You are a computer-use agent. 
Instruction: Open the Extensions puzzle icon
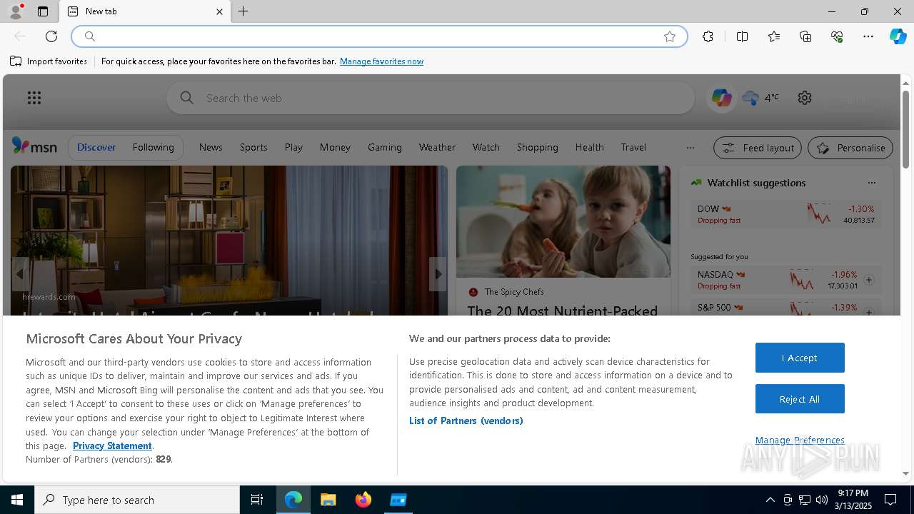(708, 36)
